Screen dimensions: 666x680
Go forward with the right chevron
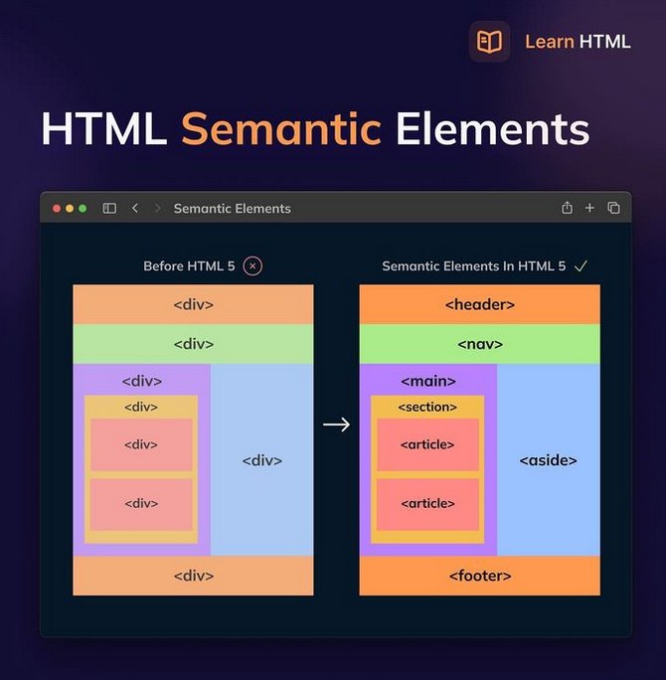coord(158,208)
